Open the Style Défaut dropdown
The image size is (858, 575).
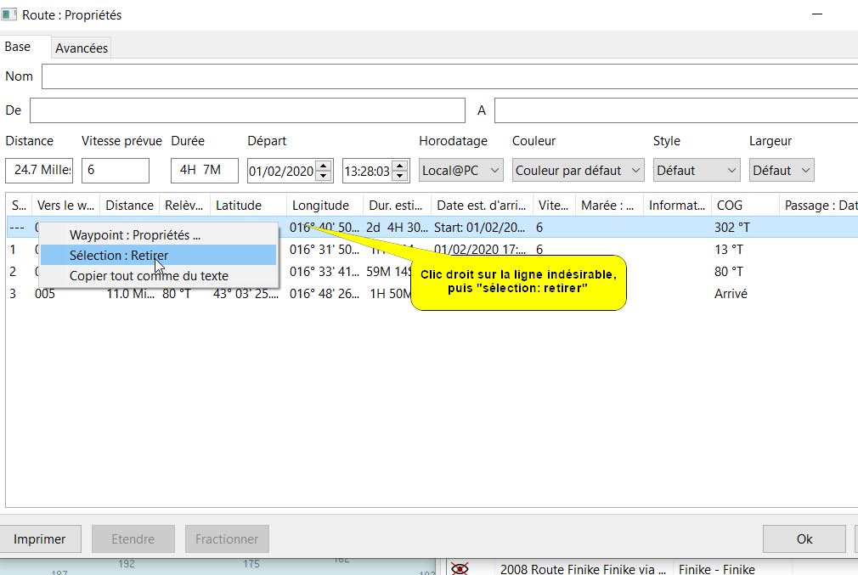(696, 171)
